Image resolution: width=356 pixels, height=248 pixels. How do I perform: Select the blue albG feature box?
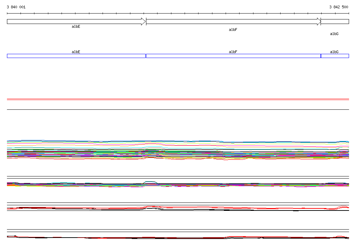coord(334,56)
